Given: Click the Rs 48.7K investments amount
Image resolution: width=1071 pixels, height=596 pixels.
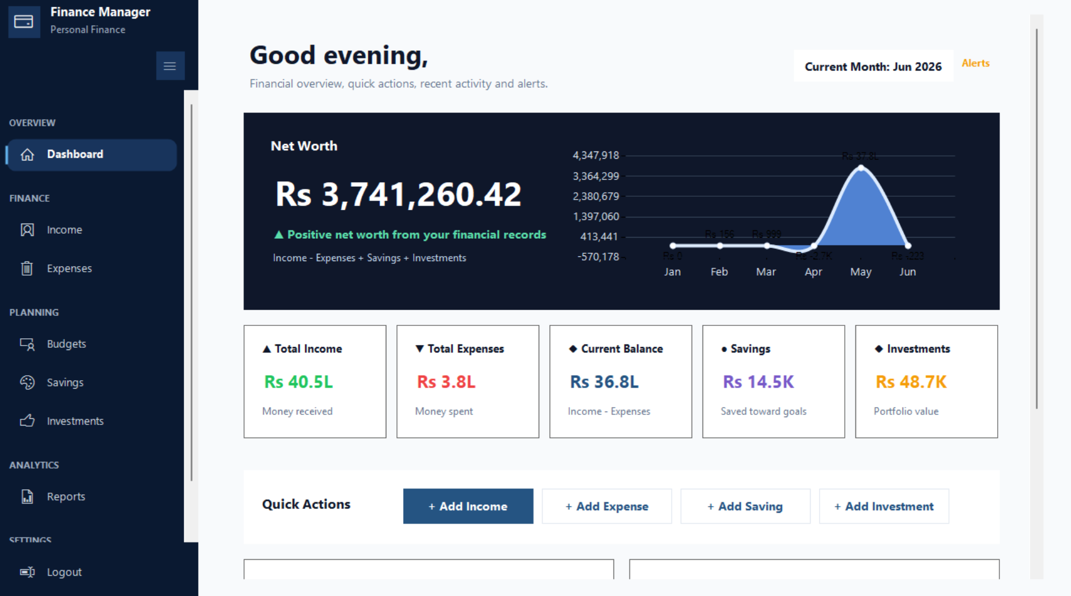Looking at the screenshot, I should [x=911, y=382].
